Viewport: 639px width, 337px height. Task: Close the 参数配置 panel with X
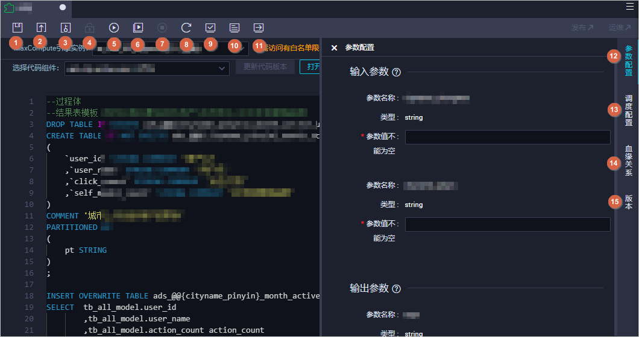tap(334, 48)
